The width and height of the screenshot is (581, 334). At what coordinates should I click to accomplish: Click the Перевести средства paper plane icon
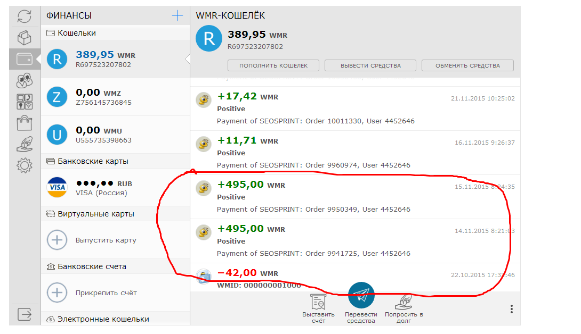pos(361,296)
